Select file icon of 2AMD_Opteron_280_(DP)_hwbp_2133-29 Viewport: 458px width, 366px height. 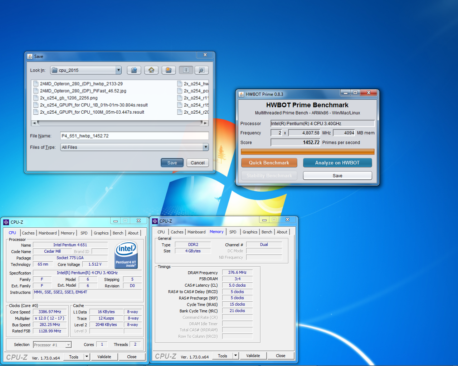point(36,84)
